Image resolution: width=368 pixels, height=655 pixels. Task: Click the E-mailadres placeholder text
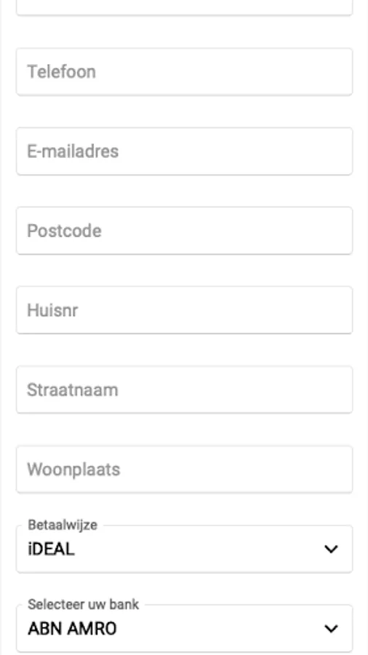(73, 151)
